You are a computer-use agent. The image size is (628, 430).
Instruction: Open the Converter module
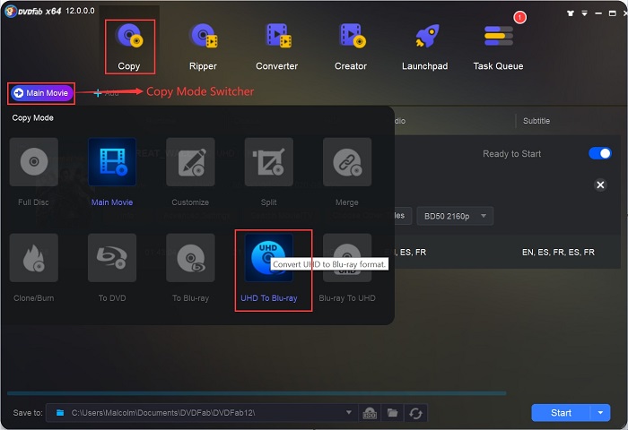pos(276,47)
